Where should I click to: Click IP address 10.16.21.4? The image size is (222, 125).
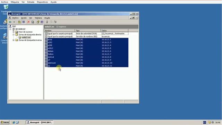coord(106,45)
